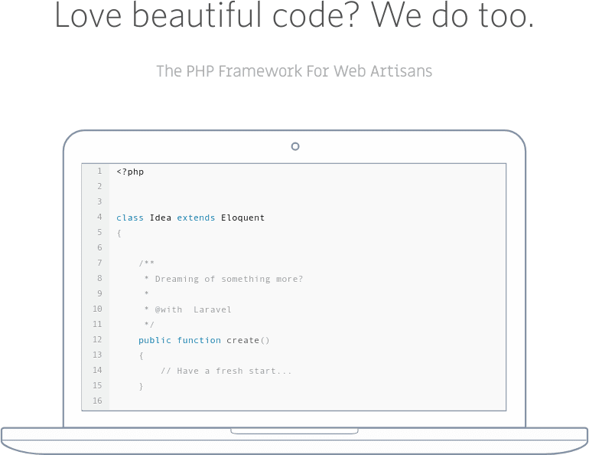Click the '<?php' opening tag line
Viewport: 589px width, 455px height.
point(130,172)
